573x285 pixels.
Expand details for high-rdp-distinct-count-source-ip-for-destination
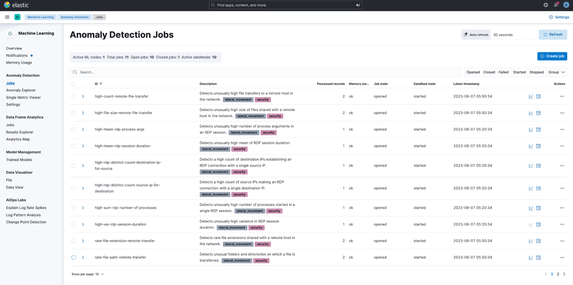pyautogui.click(x=83, y=188)
